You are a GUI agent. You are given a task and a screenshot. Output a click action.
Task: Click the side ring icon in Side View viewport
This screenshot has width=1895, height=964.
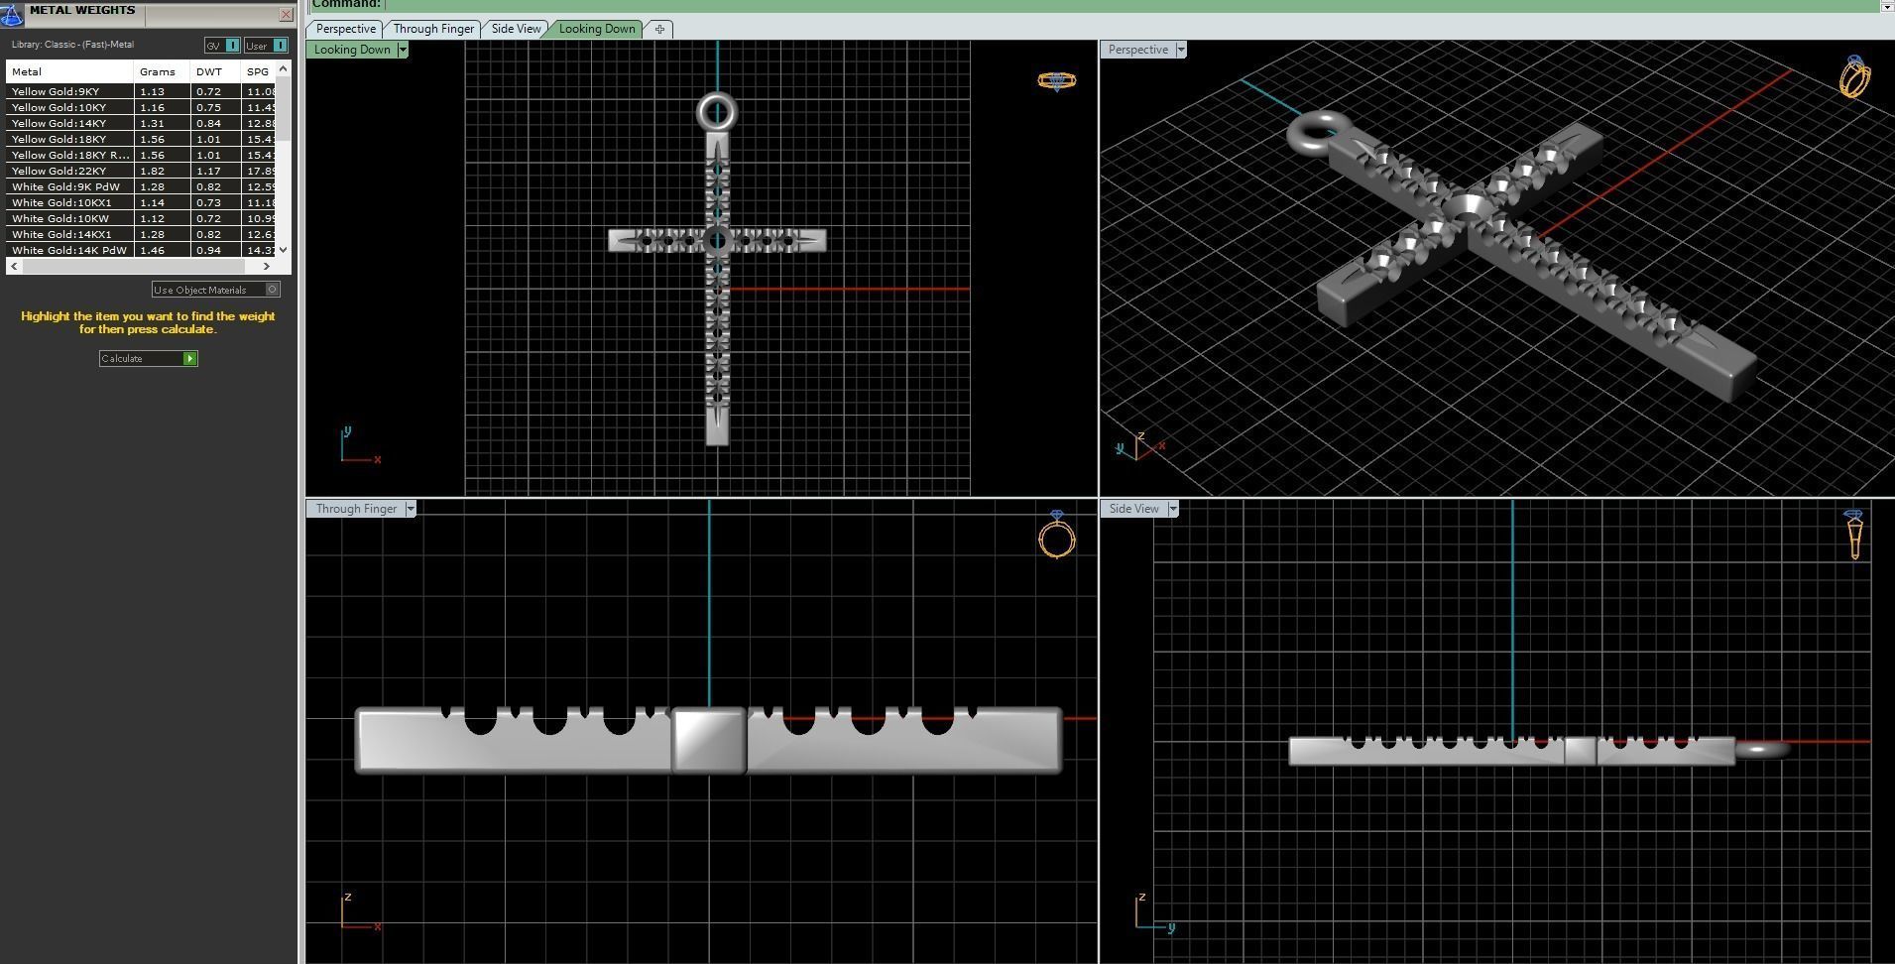coord(1854,535)
